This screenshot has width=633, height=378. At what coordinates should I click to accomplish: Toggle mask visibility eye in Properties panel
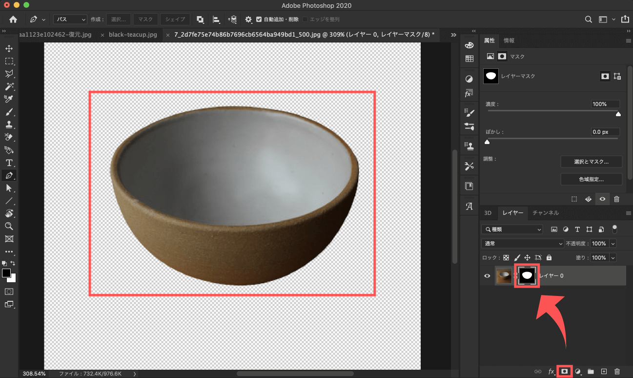pos(603,199)
